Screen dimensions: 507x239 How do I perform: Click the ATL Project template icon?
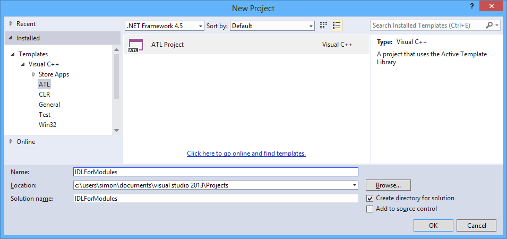pos(135,45)
